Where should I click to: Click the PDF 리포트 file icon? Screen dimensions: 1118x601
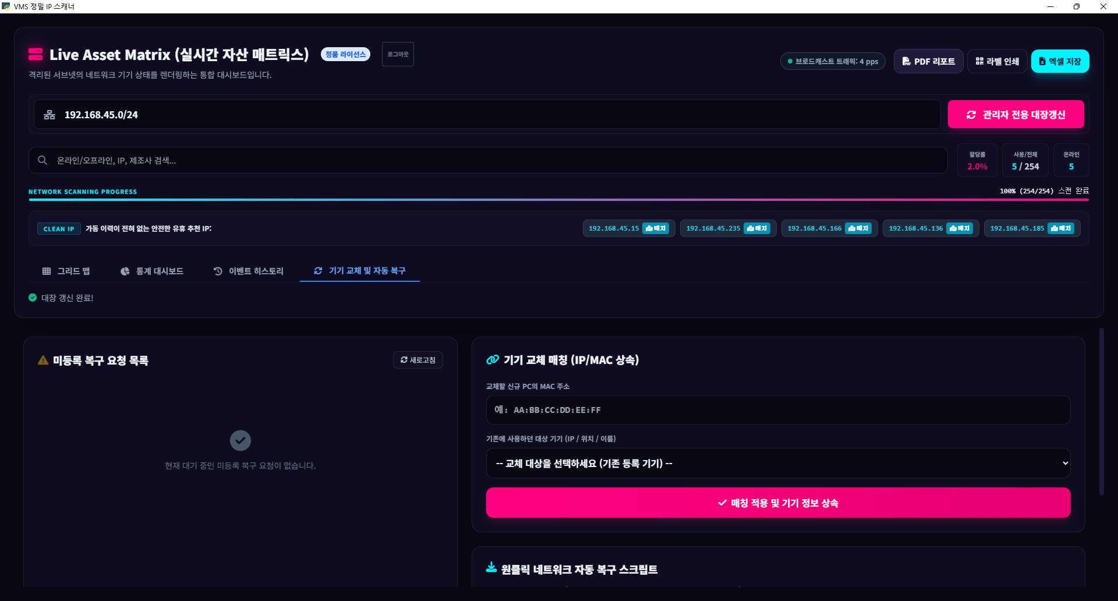click(x=906, y=61)
